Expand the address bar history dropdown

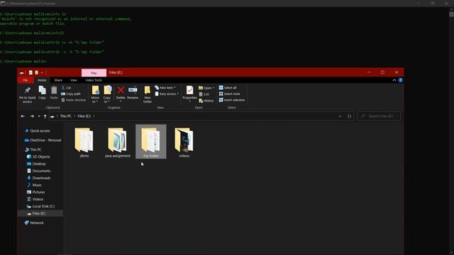(x=340, y=116)
